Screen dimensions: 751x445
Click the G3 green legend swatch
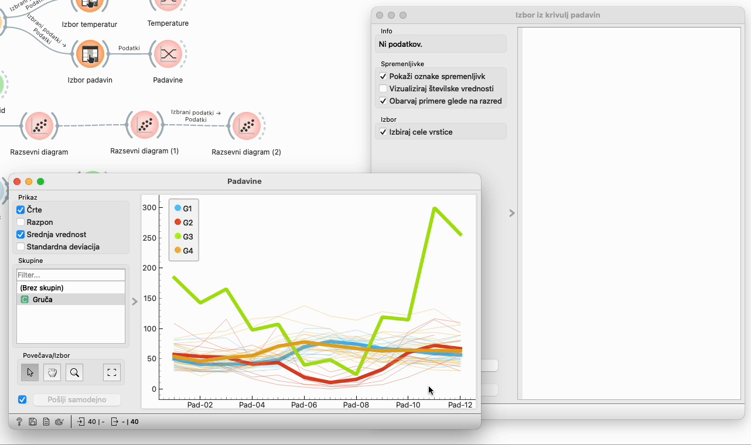point(177,237)
